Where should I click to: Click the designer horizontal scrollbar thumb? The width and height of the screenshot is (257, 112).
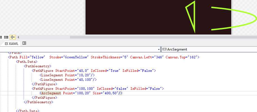coord(163,37)
